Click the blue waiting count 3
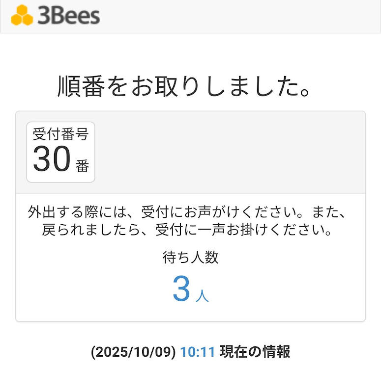Image resolution: width=381 pixels, height=366 pixels. coord(181,289)
